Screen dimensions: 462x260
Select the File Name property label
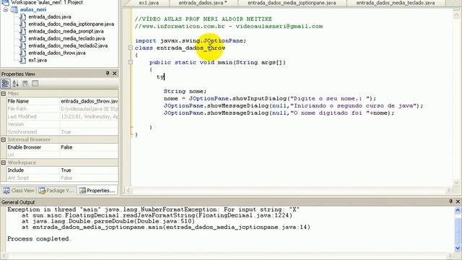coord(18,101)
